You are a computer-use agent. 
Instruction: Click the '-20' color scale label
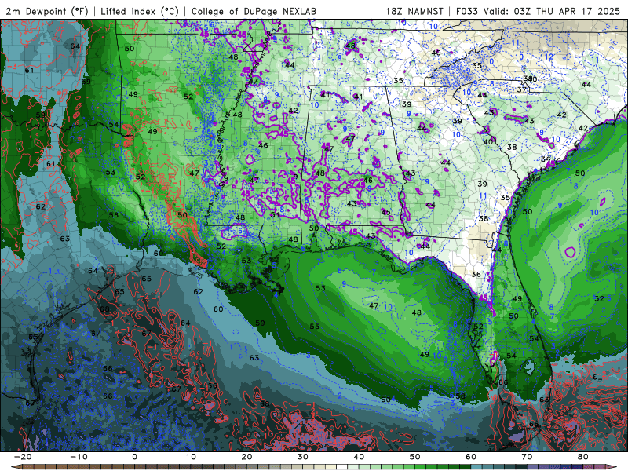(x=23, y=457)
